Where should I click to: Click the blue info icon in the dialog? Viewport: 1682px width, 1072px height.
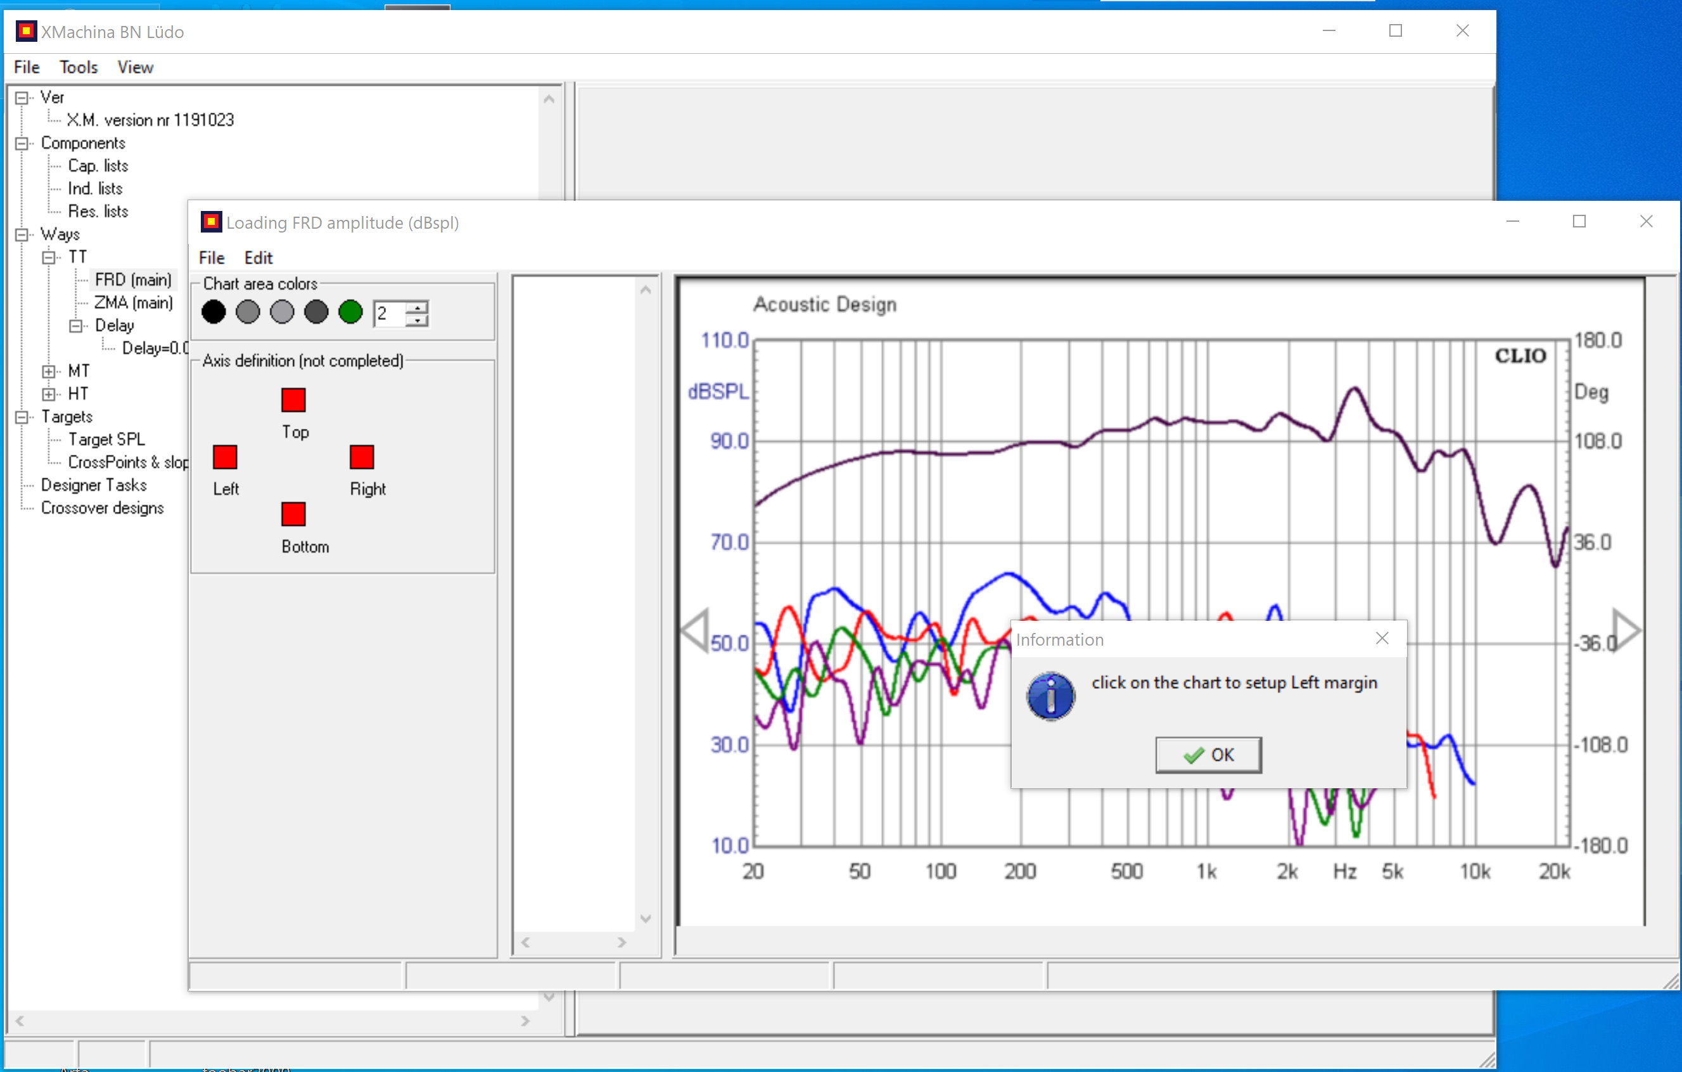click(x=1050, y=696)
